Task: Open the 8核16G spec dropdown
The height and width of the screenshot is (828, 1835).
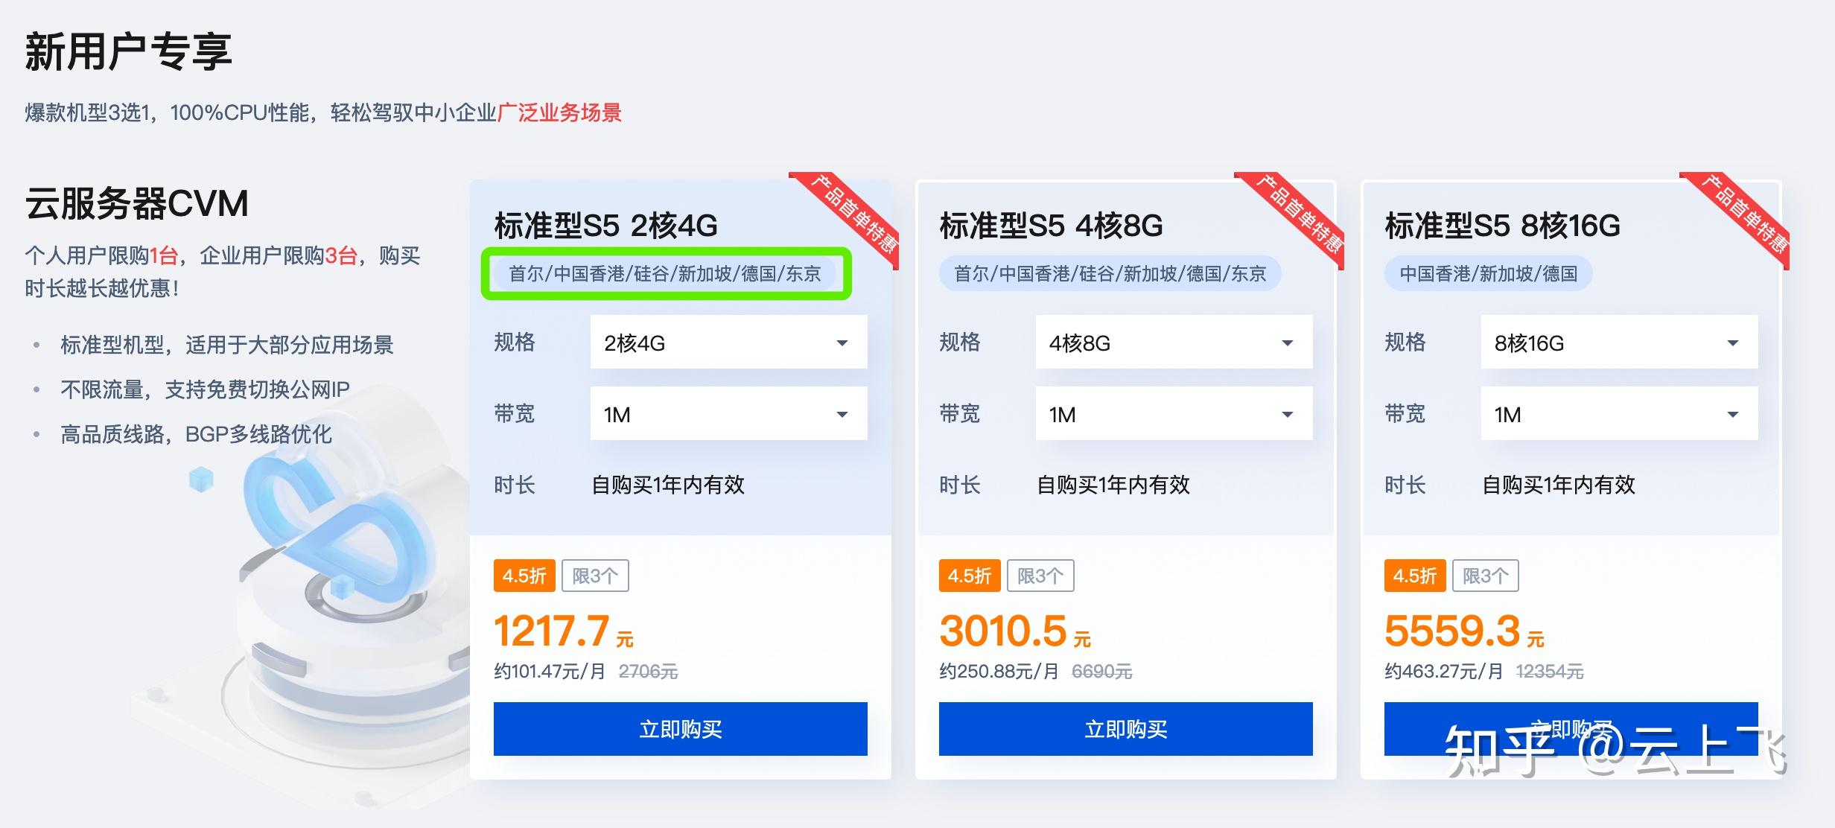Action: pos(1618,343)
